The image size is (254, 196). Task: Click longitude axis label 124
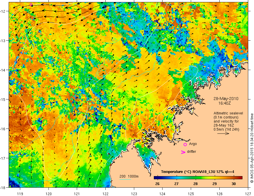(163, 194)
